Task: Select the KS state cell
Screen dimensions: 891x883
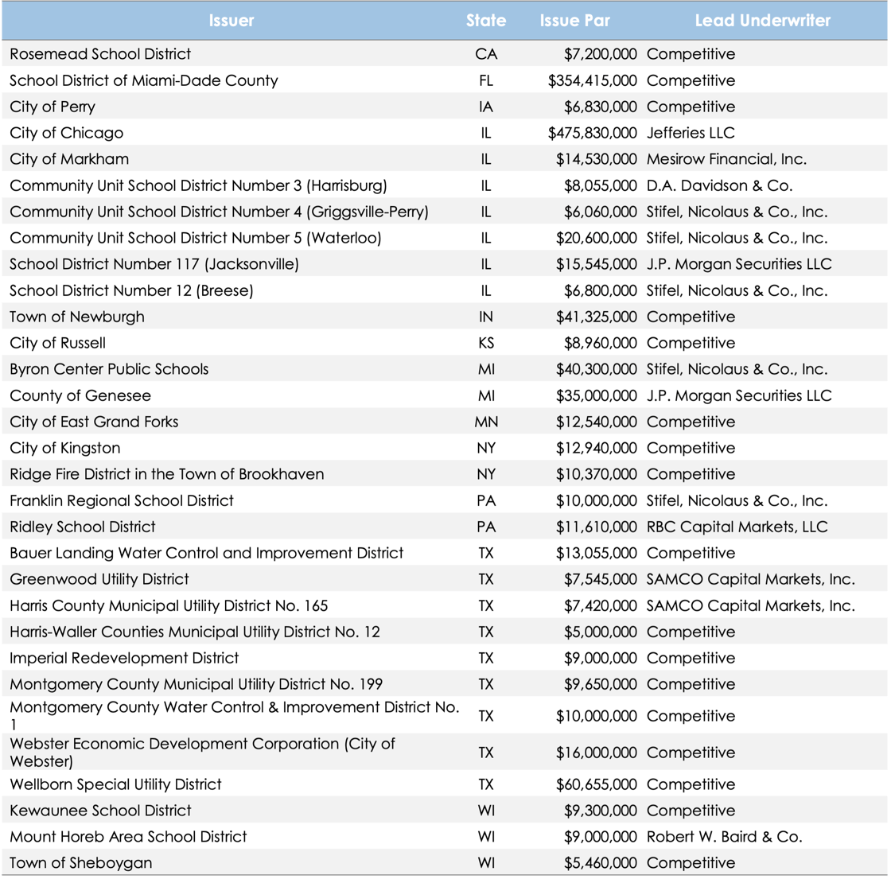Action: [485, 343]
